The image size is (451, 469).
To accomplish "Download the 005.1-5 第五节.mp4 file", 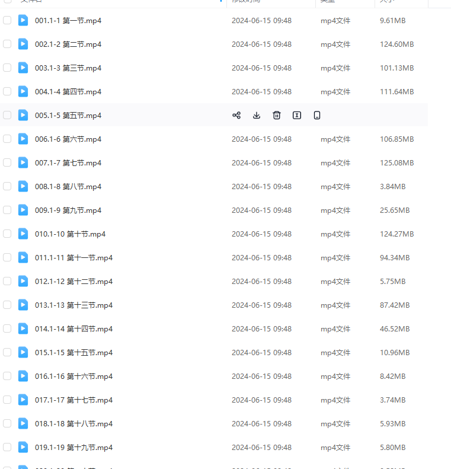I will point(257,116).
